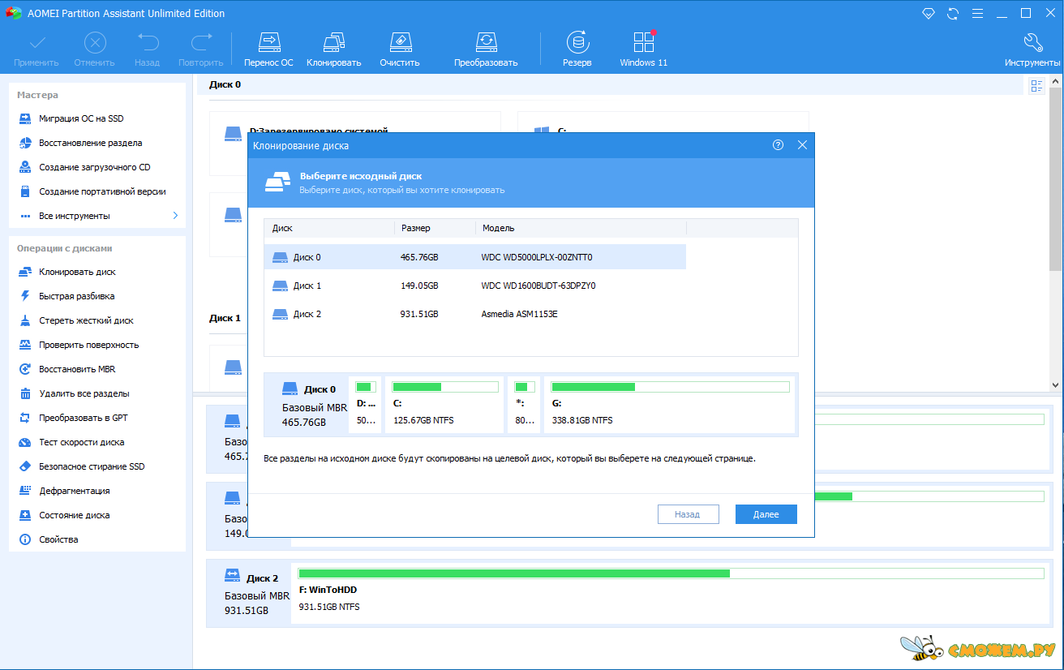
Task: Choose Удалить все разделы operation
Action: click(x=84, y=393)
